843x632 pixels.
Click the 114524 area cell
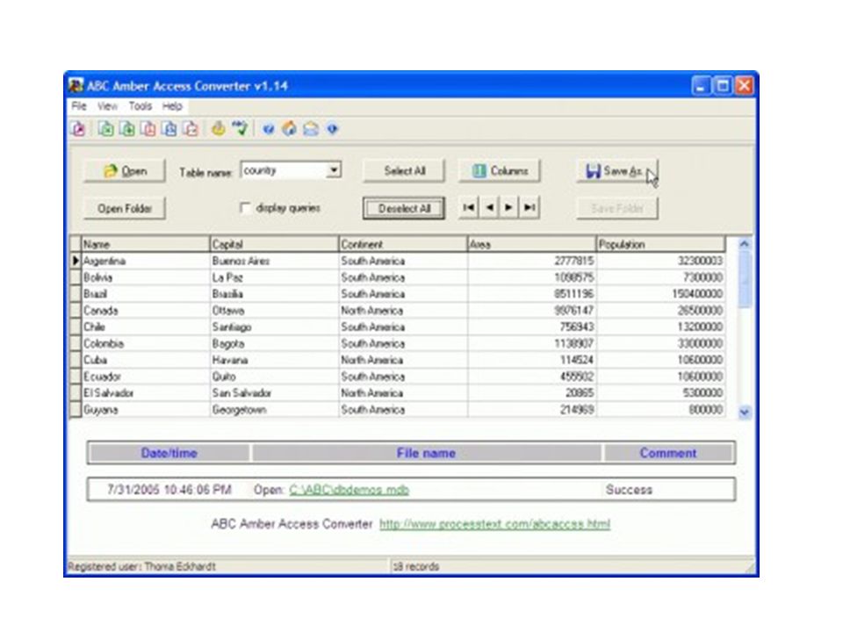[532, 360]
